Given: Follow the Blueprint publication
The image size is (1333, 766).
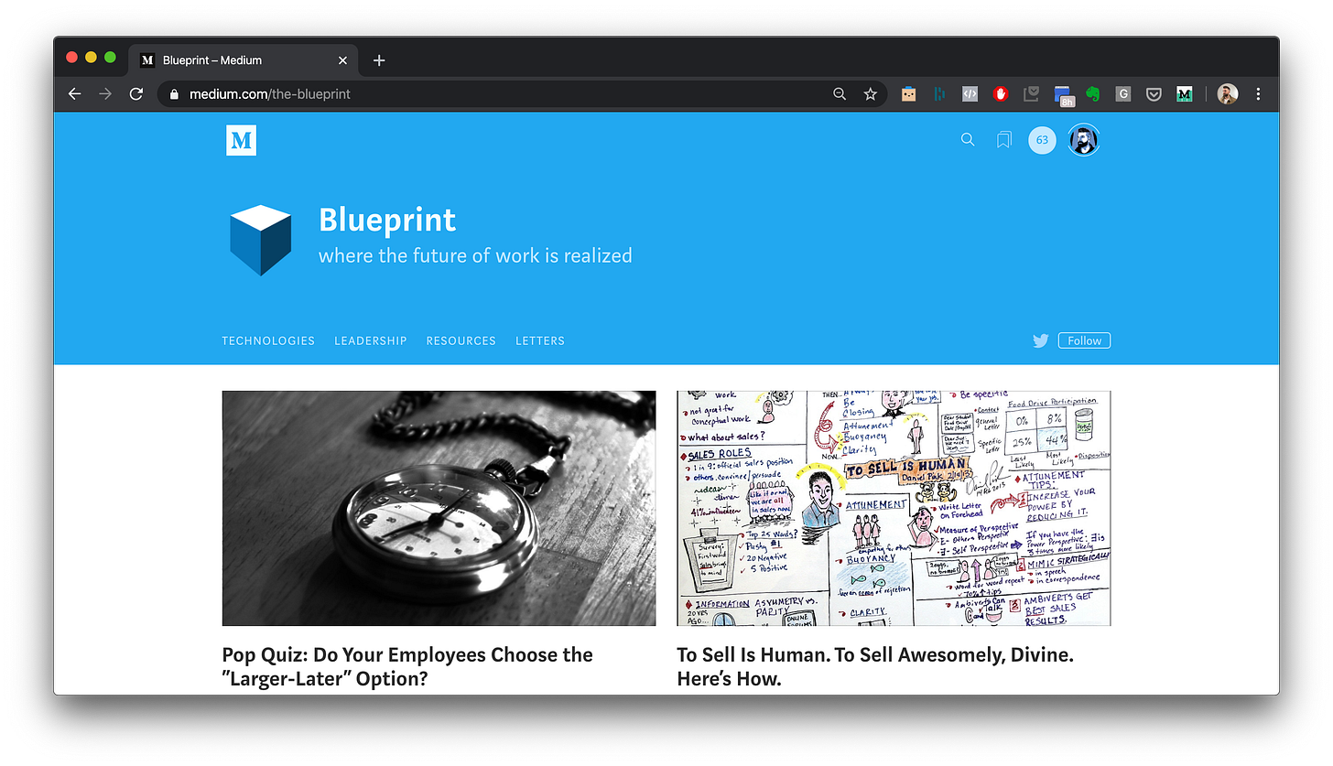Looking at the screenshot, I should 1084,340.
